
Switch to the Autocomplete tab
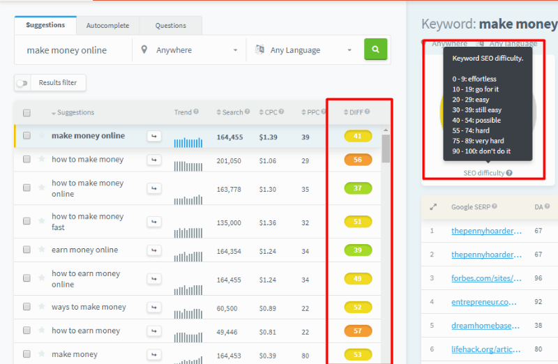point(108,26)
